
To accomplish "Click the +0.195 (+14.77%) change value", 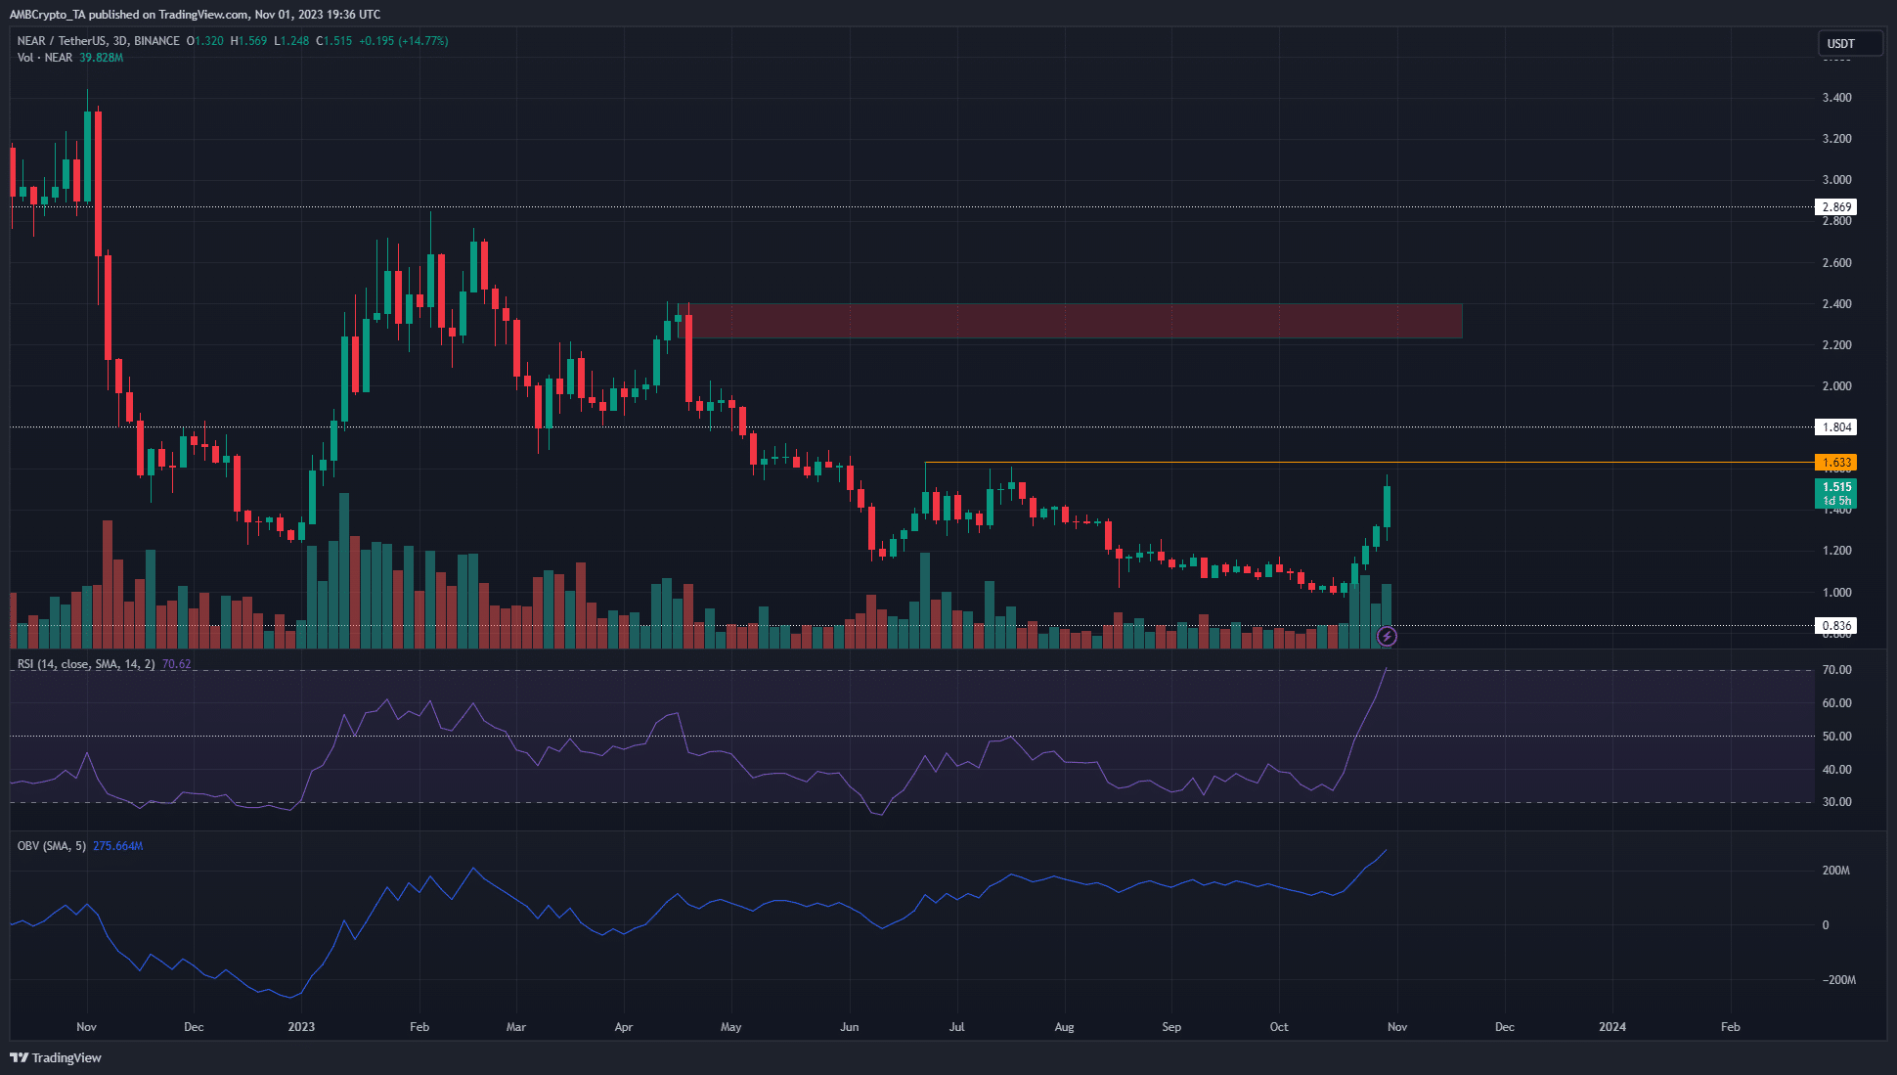I will (x=403, y=41).
